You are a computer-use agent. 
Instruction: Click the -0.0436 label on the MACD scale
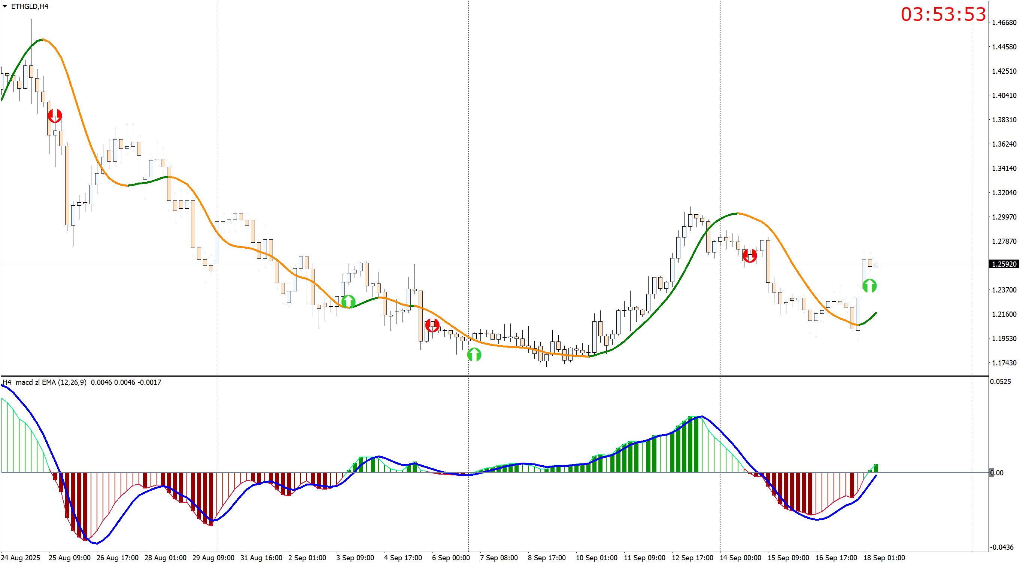1001,547
